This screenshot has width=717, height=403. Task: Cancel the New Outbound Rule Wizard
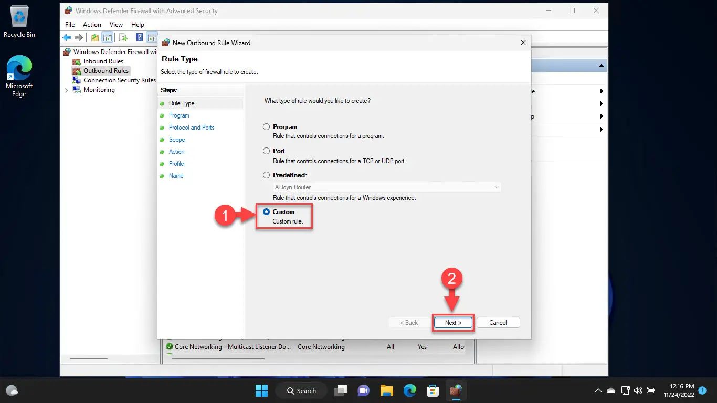498,323
